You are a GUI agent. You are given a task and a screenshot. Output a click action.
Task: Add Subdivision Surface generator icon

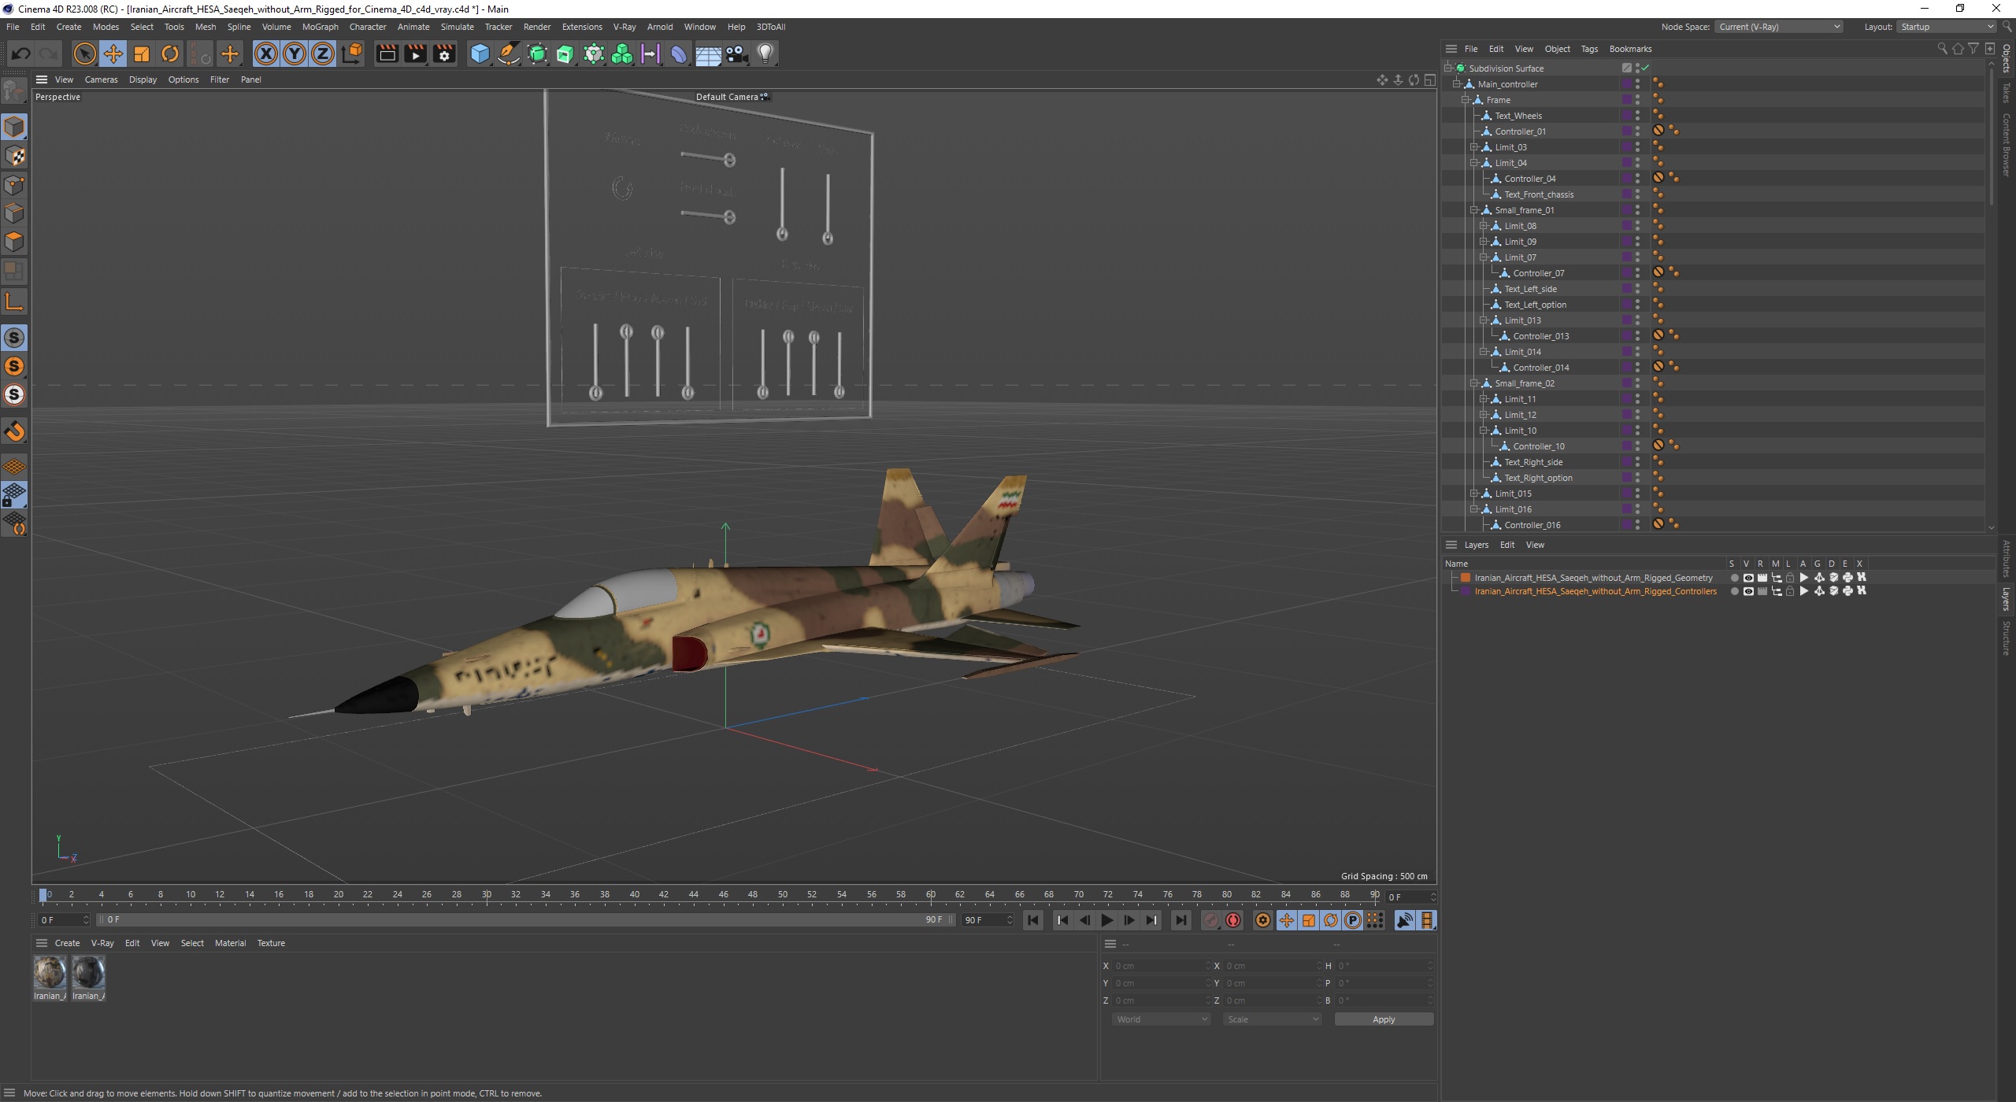pyautogui.click(x=537, y=54)
